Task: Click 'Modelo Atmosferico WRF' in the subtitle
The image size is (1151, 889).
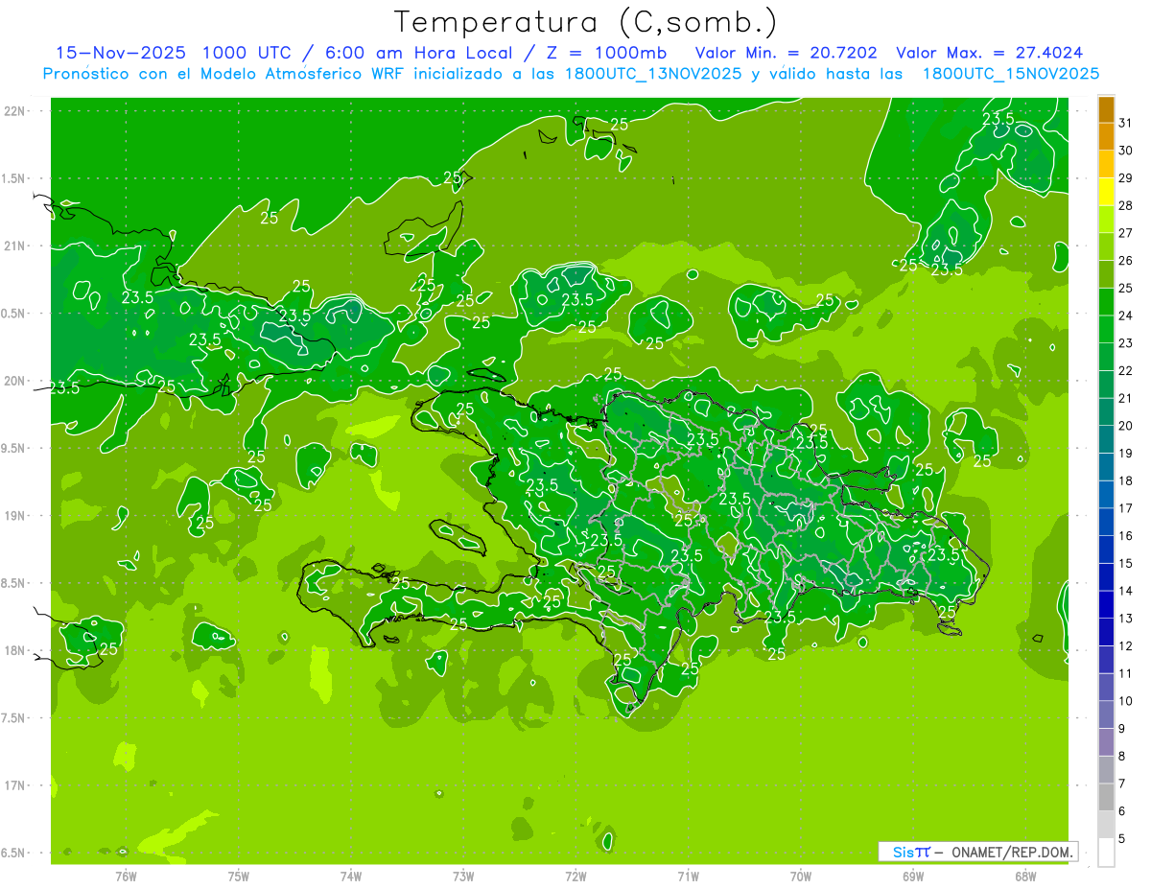Action: [x=302, y=74]
